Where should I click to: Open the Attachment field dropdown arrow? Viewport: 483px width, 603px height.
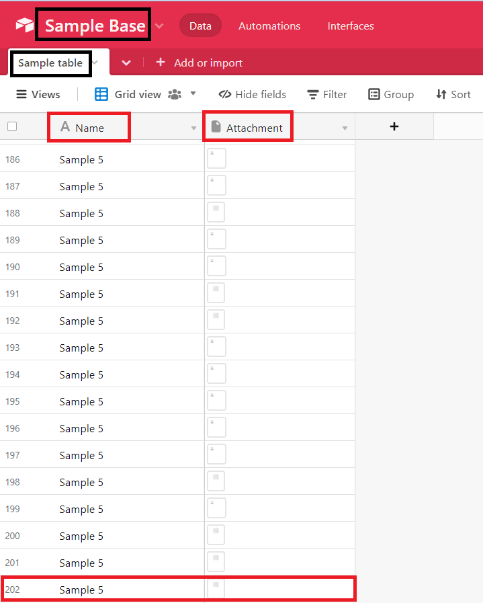345,128
